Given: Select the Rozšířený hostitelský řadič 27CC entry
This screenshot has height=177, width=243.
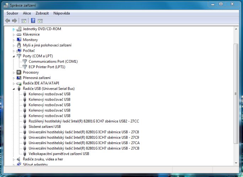Looking at the screenshot, I should click(x=84, y=121).
